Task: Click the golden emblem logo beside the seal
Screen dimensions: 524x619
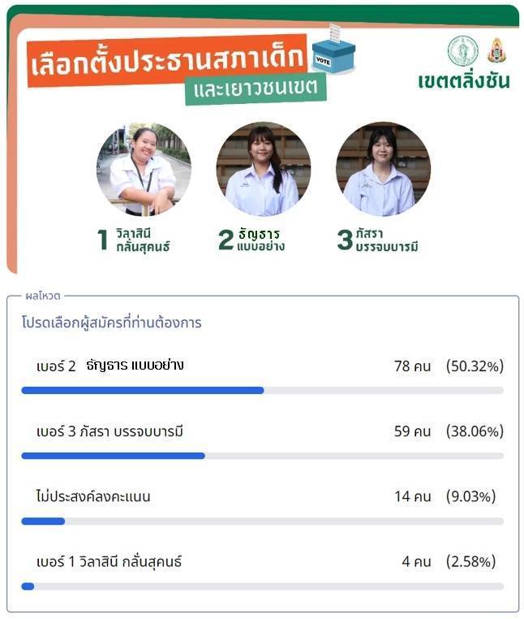Action: point(496,50)
